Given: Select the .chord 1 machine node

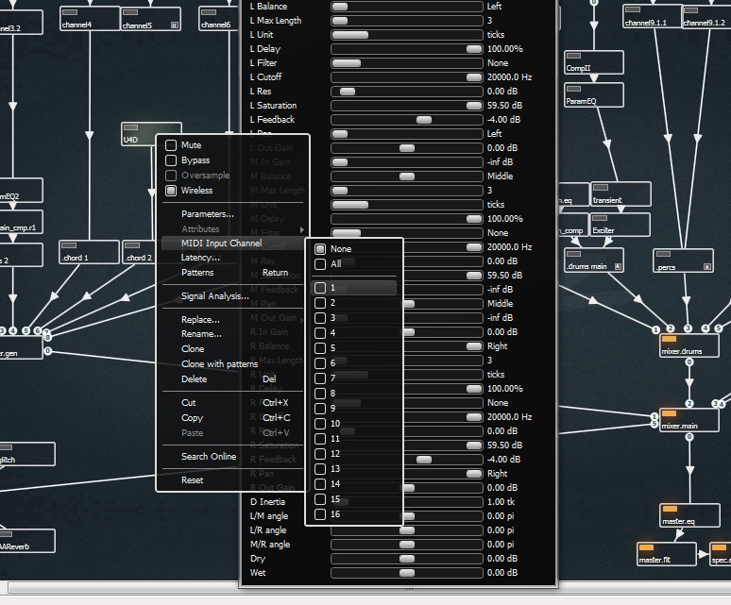Looking at the screenshot, I should (x=89, y=253).
